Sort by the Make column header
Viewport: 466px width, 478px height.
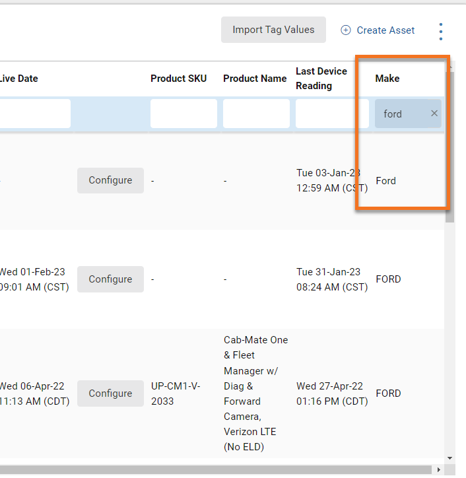click(387, 79)
